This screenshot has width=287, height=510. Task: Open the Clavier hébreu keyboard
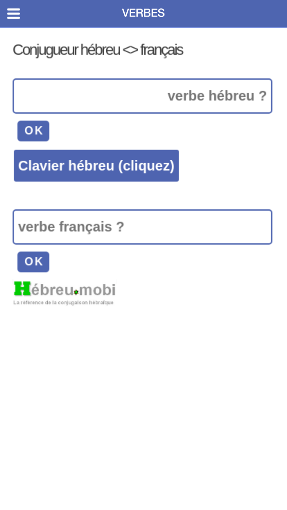tap(96, 166)
